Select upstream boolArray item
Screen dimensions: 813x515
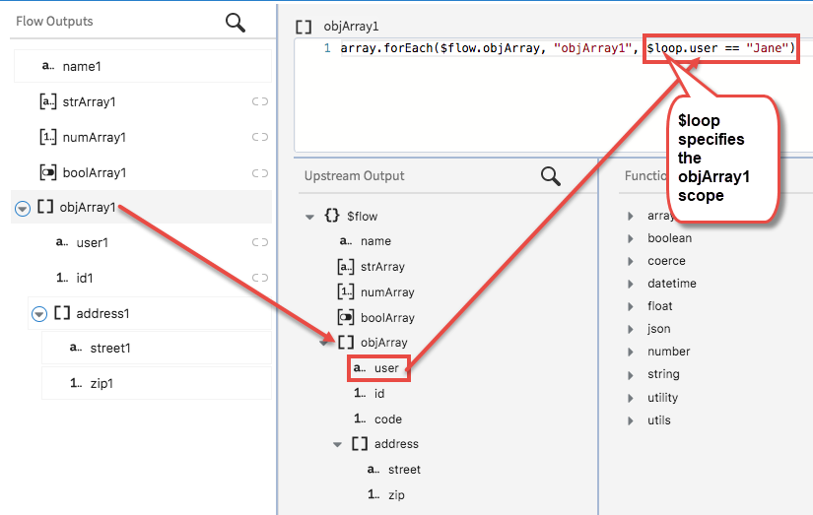point(387,317)
